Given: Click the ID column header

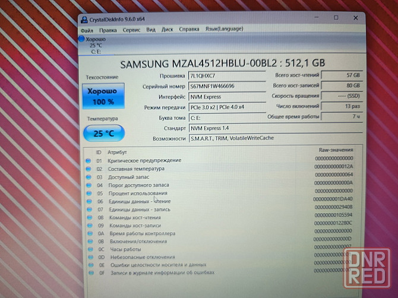Looking at the screenshot, I should pos(99,153).
